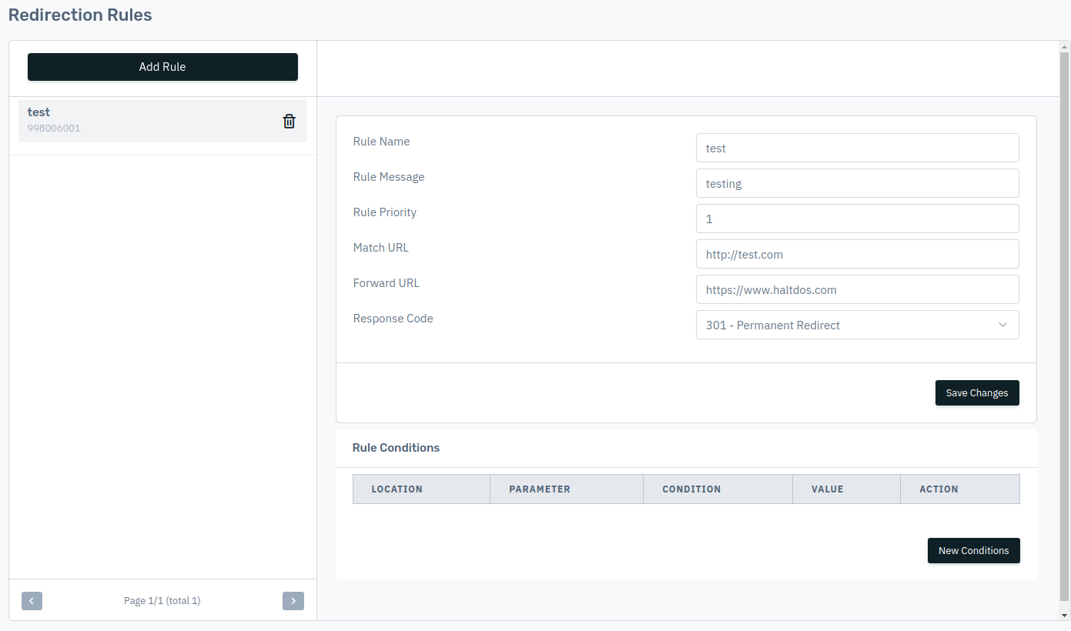The image size is (1071, 631).
Task: Delete the test rule via trash icon
Action: tap(289, 121)
